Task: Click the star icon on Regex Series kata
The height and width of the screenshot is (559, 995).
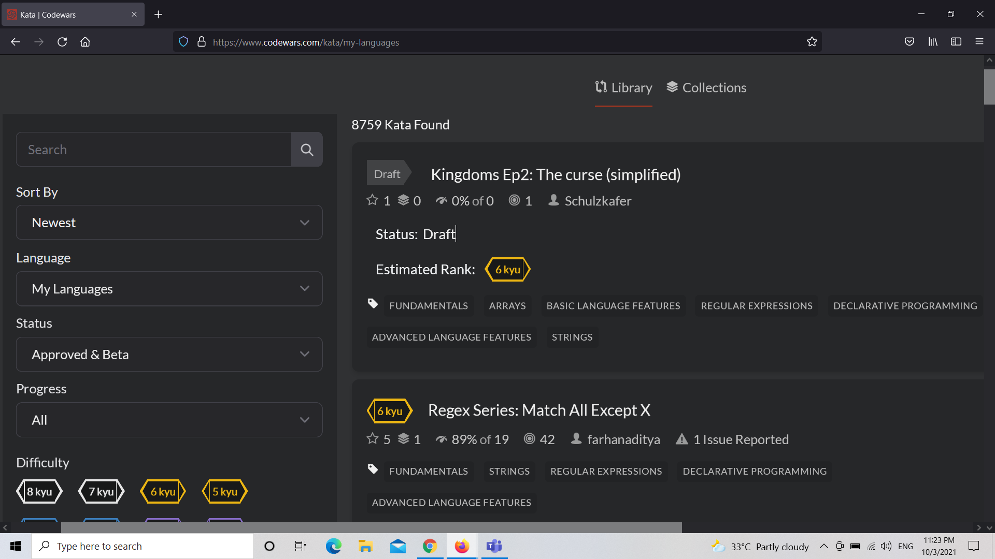Action: (372, 438)
